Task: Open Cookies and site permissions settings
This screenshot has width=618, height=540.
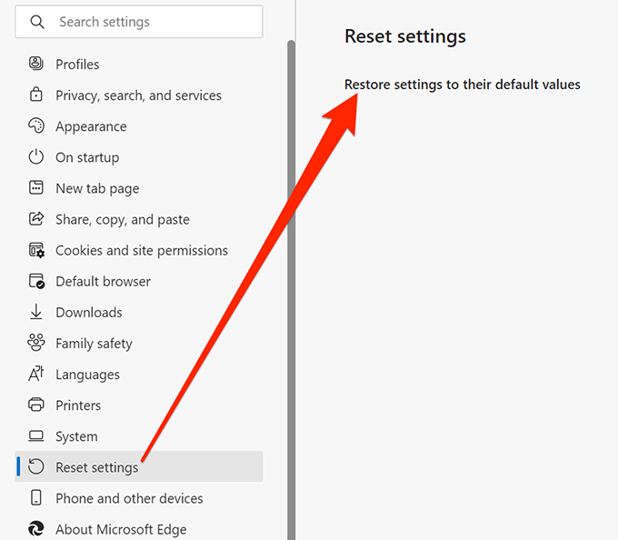Action: click(141, 250)
